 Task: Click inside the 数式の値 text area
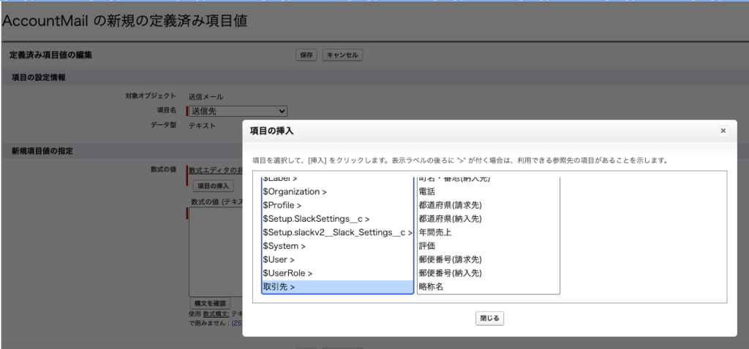pos(216,252)
